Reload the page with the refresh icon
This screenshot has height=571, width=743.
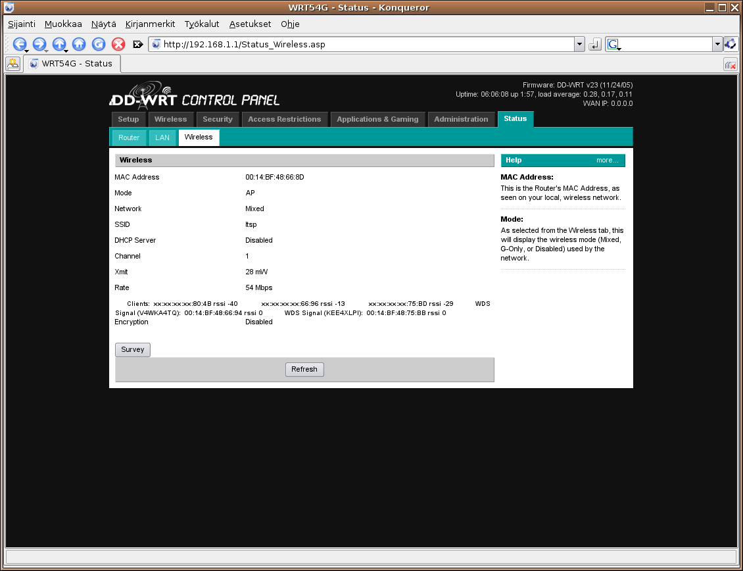tap(99, 44)
